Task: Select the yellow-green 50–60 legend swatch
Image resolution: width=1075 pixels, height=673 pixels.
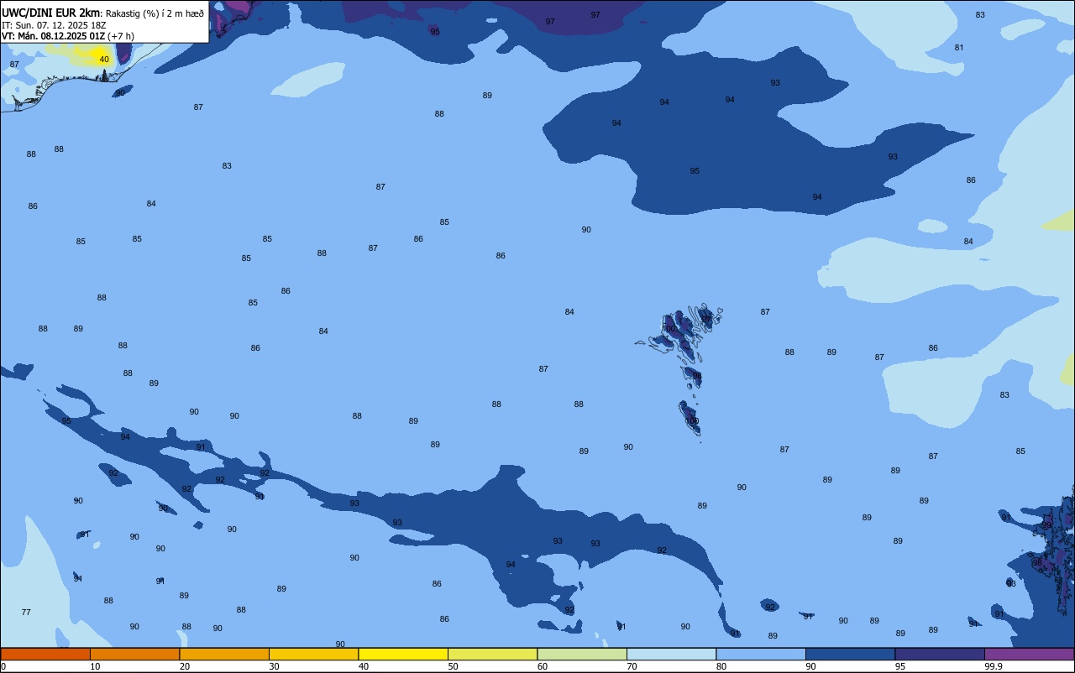Action: (x=492, y=654)
